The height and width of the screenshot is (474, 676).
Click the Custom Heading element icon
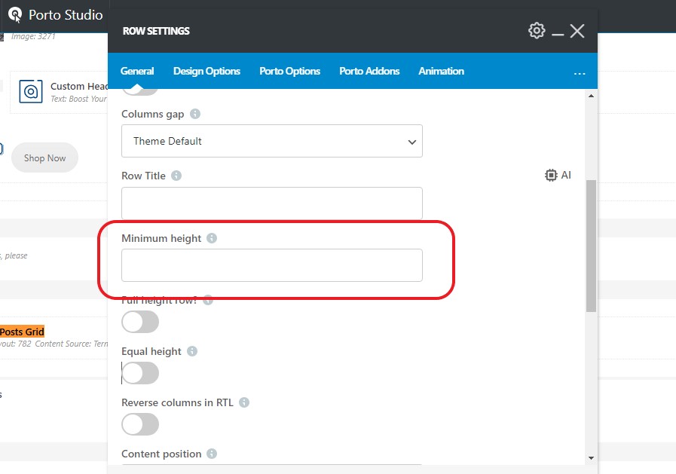(x=31, y=92)
